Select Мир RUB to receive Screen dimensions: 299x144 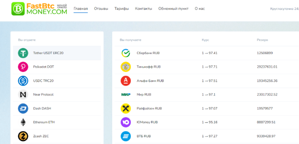coord(144,94)
